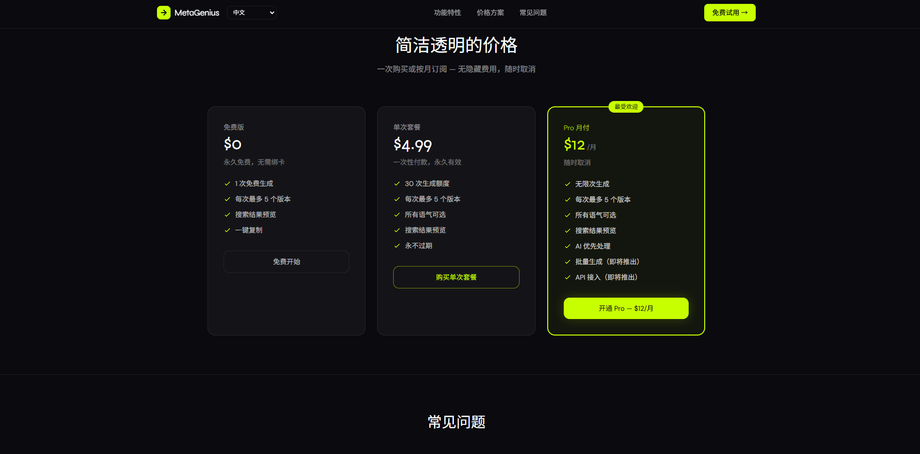920x454 pixels.
Task: Click the checkmark beside AI 优先处理
Action: 567,246
